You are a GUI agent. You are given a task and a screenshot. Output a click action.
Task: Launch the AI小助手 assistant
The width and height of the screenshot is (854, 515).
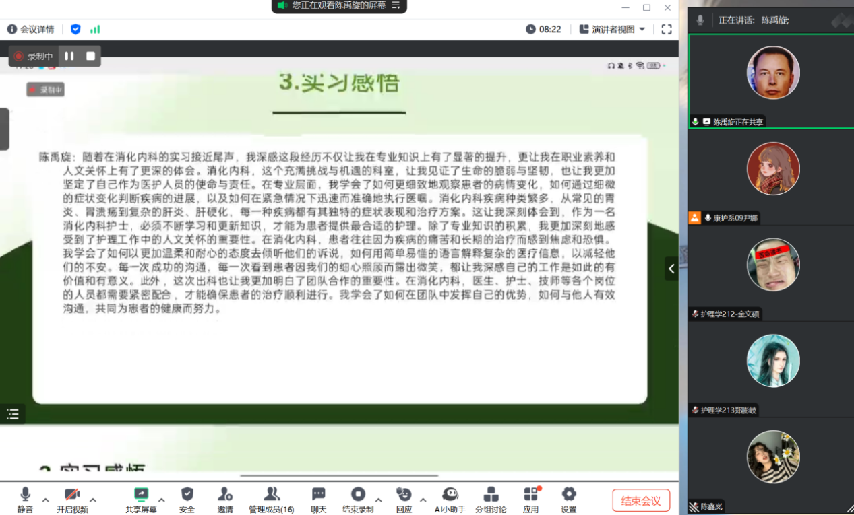point(450,500)
